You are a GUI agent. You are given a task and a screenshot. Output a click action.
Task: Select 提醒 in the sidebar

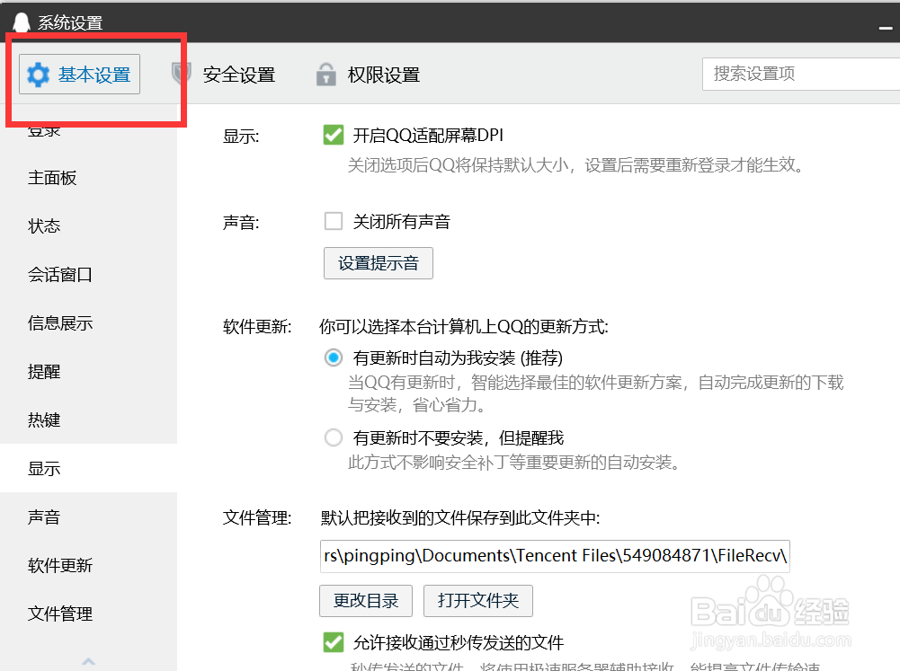click(88, 372)
